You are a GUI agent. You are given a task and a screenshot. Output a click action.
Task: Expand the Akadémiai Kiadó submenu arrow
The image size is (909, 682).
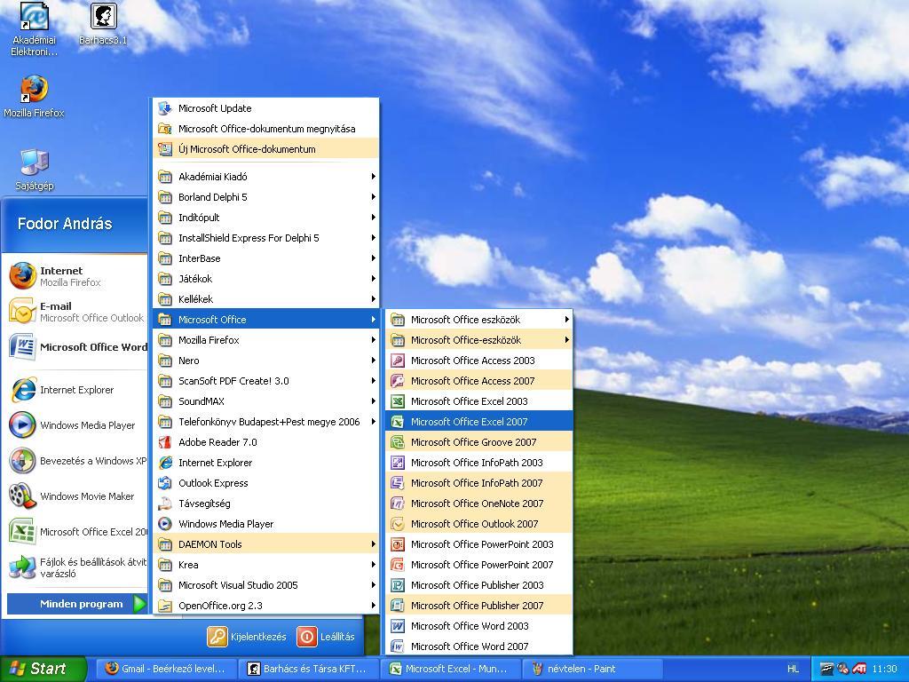point(374,177)
